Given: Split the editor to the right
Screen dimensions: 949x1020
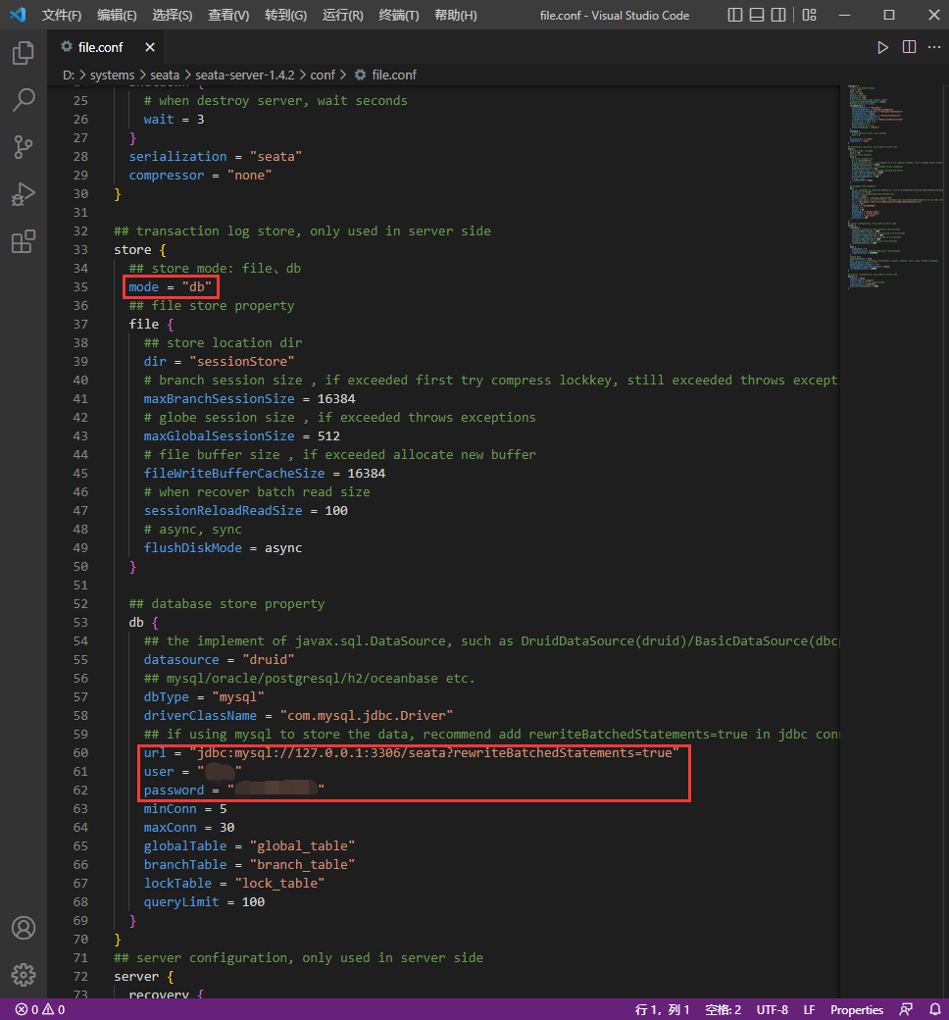Looking at the screenshot, I should pyautogui.click(x=910, y=47).
